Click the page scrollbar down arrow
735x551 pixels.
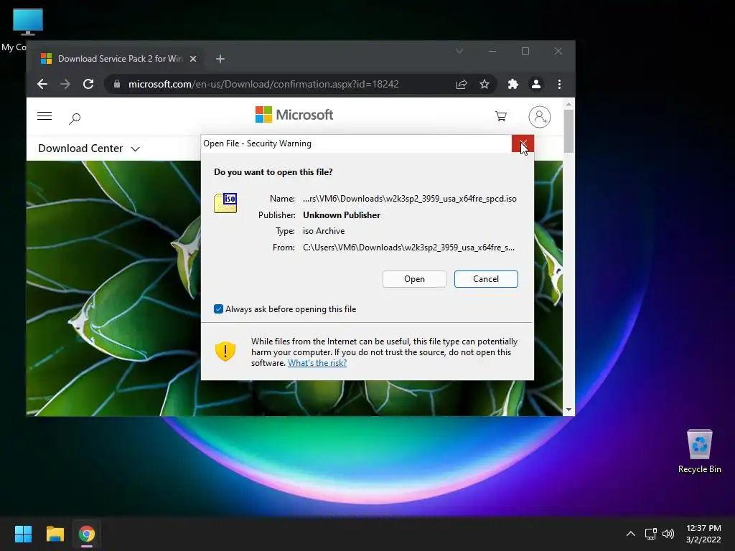pyautogui.click(x=568, y=410)
